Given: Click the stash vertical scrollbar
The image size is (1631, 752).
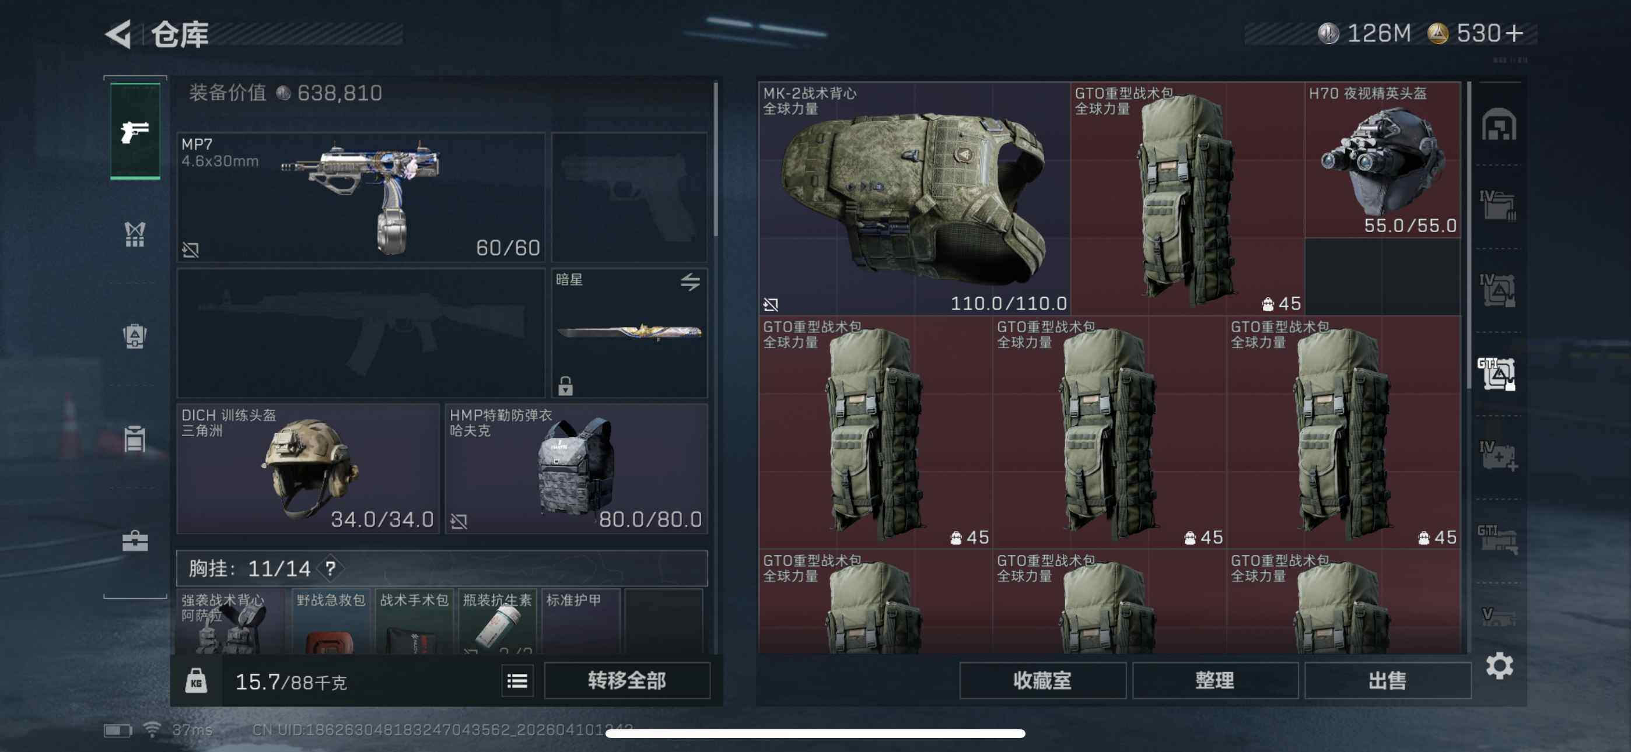Looking at the screenshot, I should tap(1470, 236).
